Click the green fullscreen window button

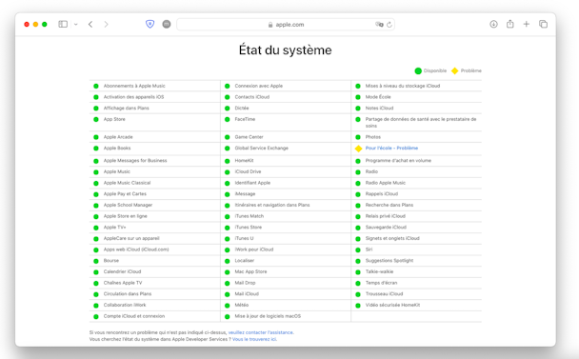45,25
